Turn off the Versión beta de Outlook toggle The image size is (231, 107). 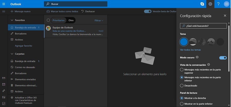[148, 11]
